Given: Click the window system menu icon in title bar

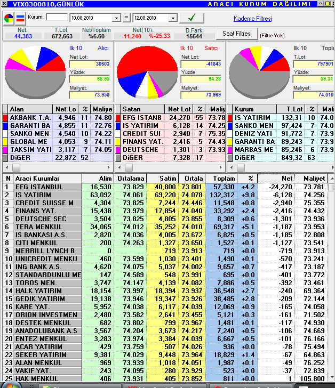Looking at the screenshot, I should (x=4, y=4).
